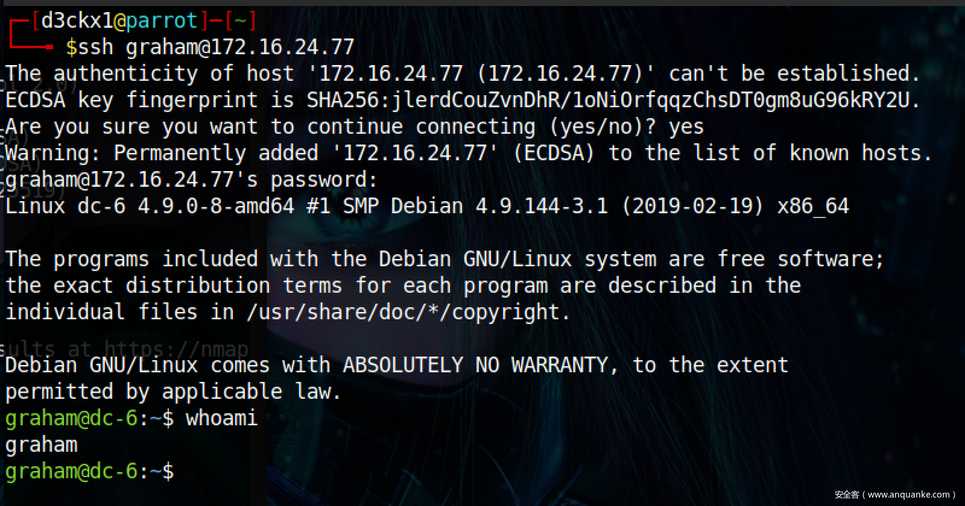Click the /usr/share/doc/*/copyright path
The image size is (965, 506).
click(x=408, y=312)
